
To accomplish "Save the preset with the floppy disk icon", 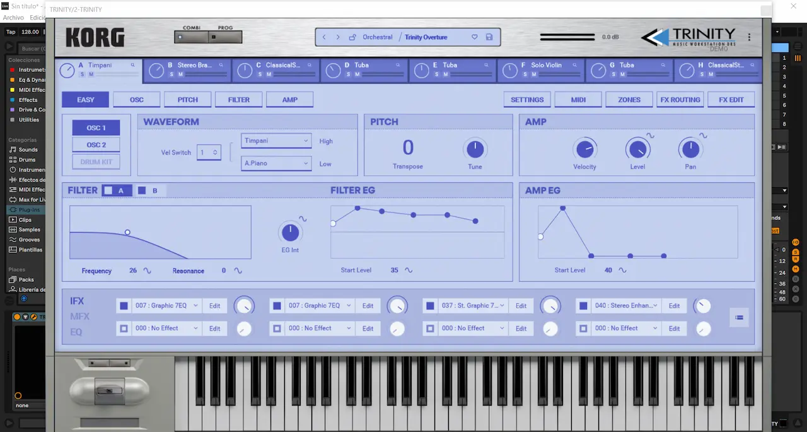I will click(x=489, y=37).
